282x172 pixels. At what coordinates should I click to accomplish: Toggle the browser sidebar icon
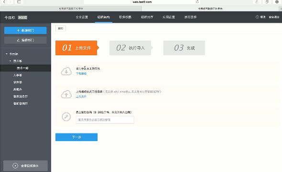19,2
